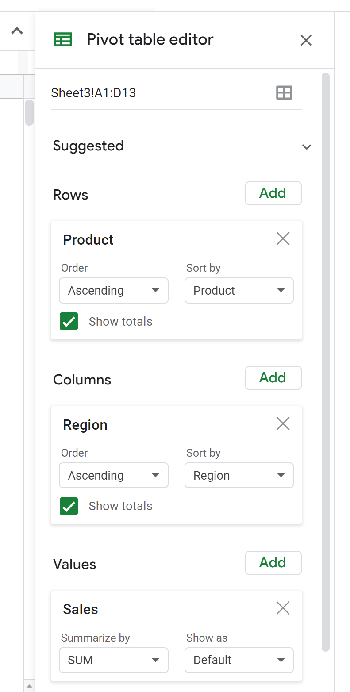Open the Region Order Ascending dropdown
This screenshot has height=692, width=350.
tap(114, 476)
